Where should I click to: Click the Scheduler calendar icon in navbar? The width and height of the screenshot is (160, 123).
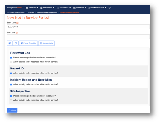pyautogui.click(x=74, y=8)
